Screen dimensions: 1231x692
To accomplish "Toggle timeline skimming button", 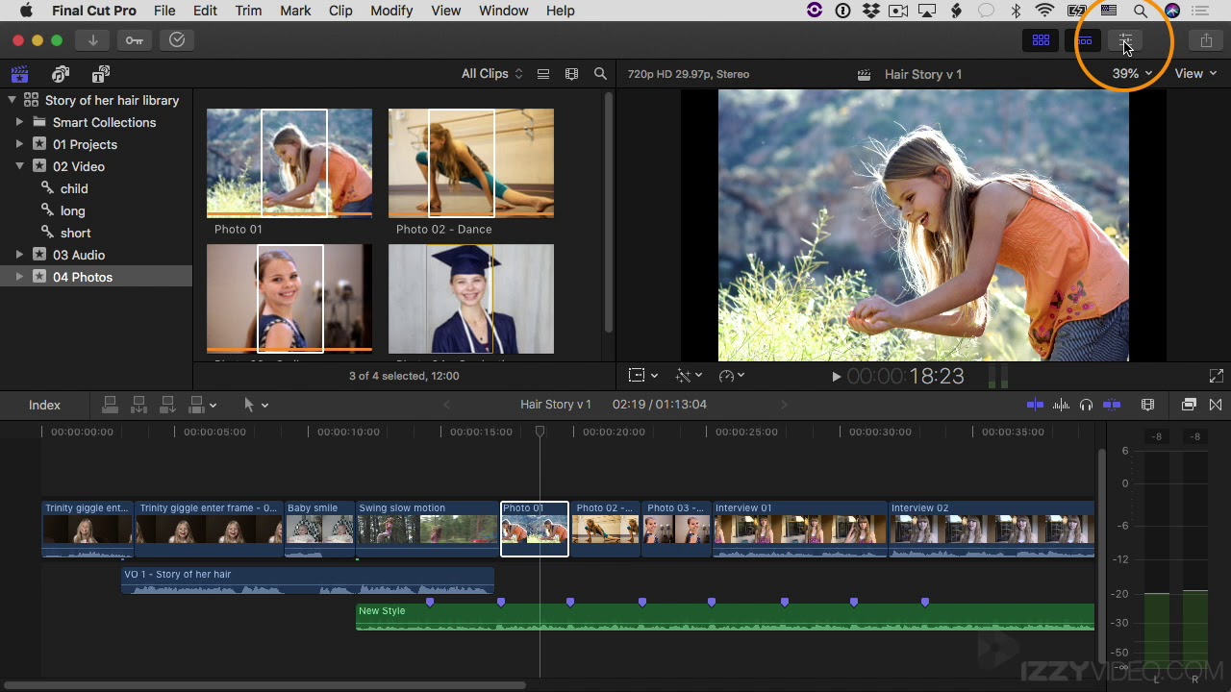I will point(1035,405).
